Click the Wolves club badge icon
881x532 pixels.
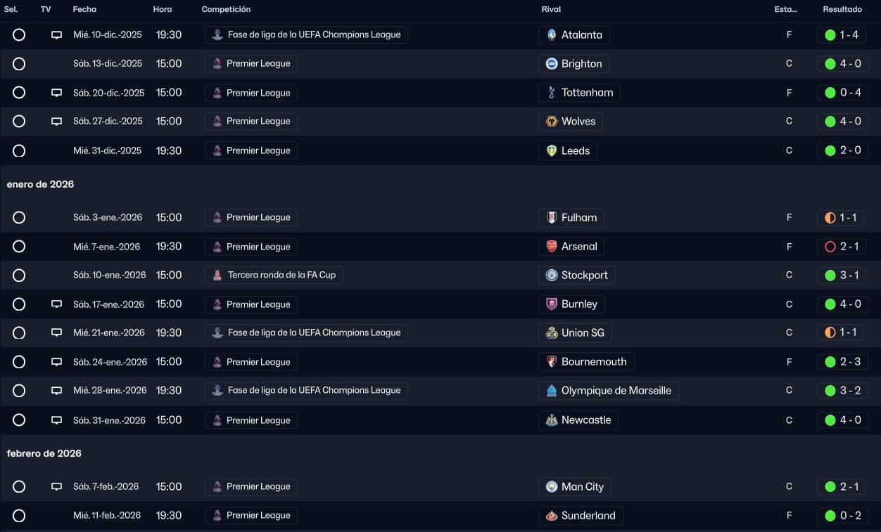pyautogui.click(x=552, y=122)
